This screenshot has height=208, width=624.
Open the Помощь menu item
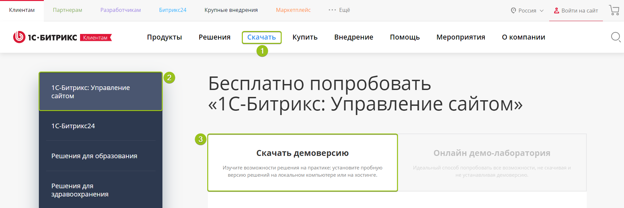coord(405,37)
